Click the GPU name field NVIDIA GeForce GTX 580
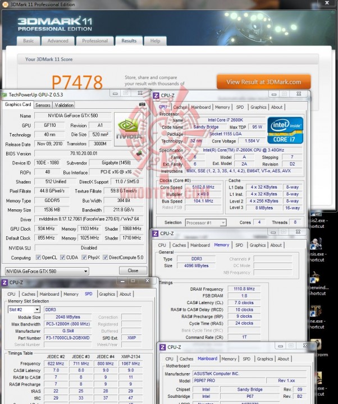The width and height of the screenshot is (338, 404). point(72,116)
